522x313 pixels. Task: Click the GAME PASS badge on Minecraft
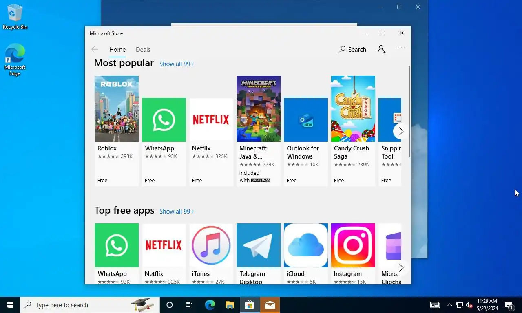point(261,180)
